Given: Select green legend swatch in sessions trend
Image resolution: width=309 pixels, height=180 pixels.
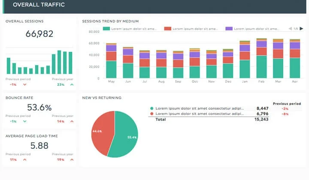Looking at the screenshot, I should 106,29.
